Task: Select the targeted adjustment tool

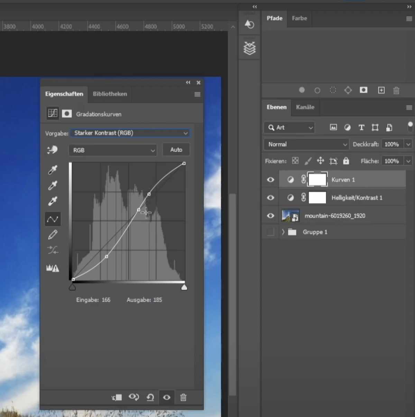Action: click(53, 150)
